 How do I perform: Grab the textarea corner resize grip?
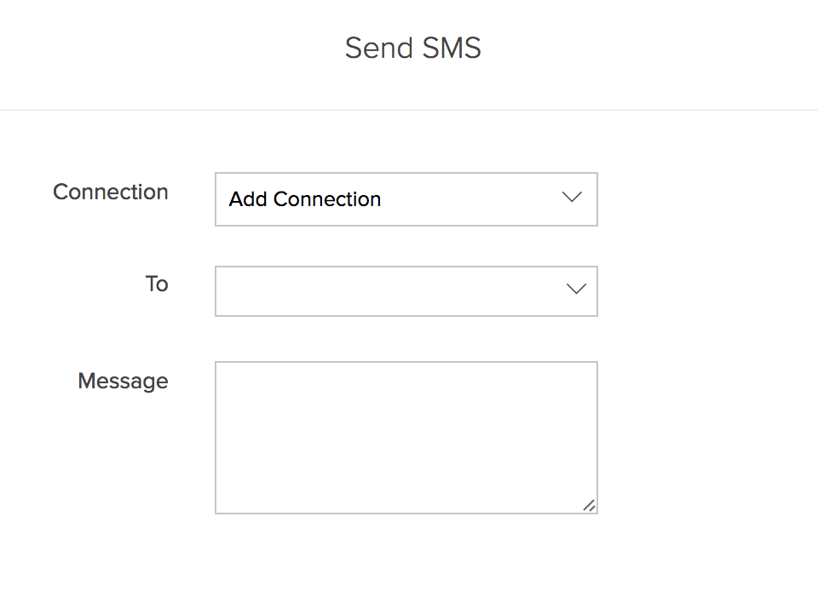point(589,505)
